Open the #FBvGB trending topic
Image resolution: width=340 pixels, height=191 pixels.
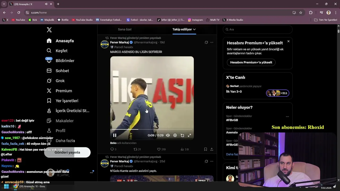232,120
